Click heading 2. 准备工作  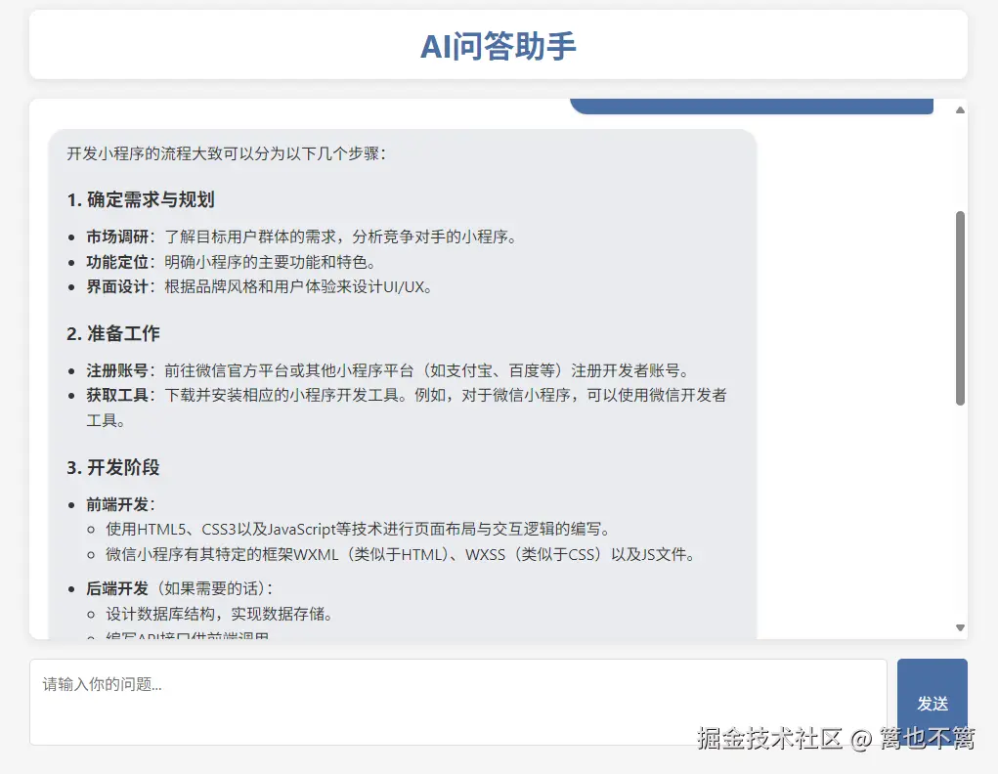(113, 333)
